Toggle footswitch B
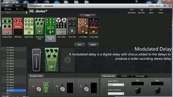The image size is (173, 97). 62,89
